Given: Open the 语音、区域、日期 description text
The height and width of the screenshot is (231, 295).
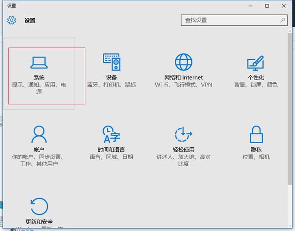Looking at the screenshot, I should coord(111,157).
